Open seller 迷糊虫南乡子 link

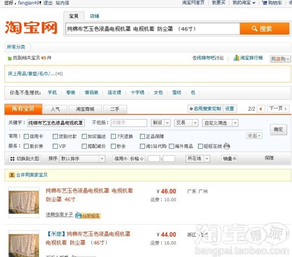pos(59,214)
